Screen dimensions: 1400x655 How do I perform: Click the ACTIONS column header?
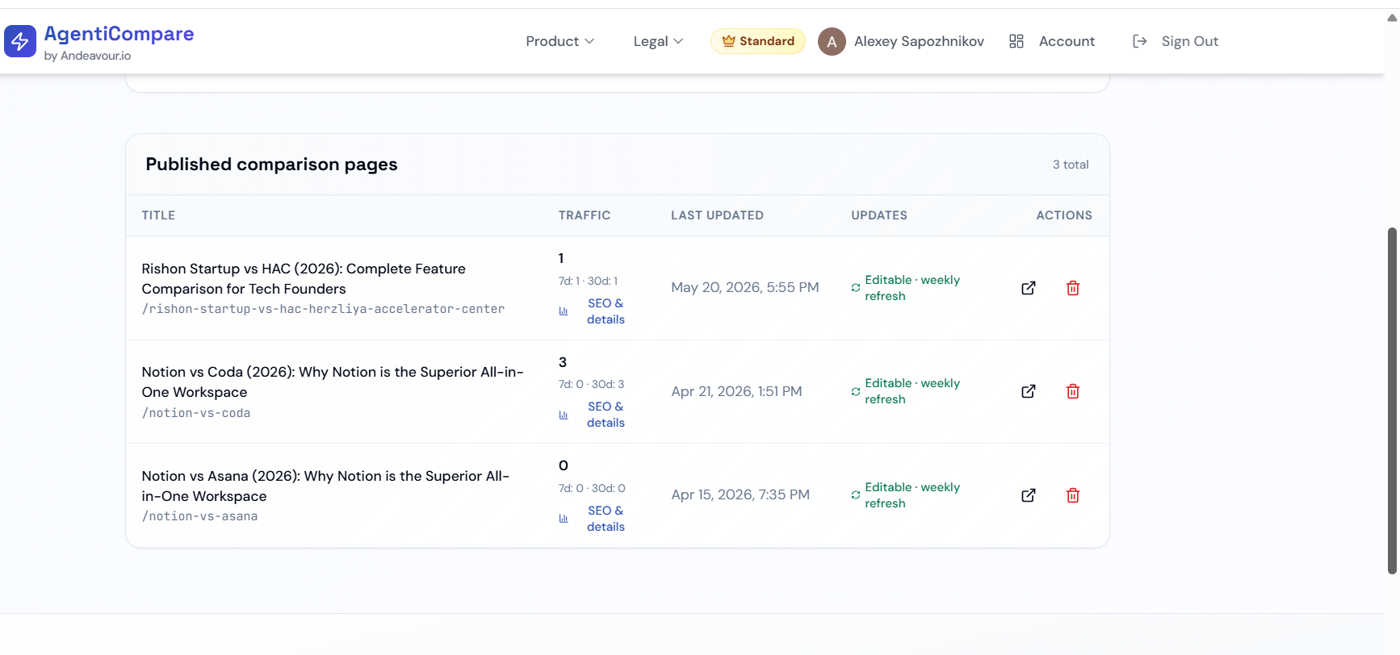tap(1064, 215)
